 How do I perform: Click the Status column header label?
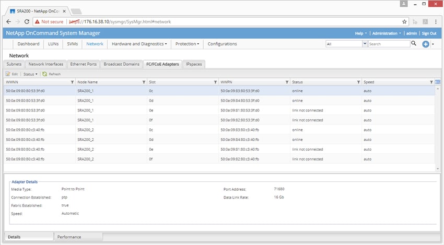click(x=297, y=82)
